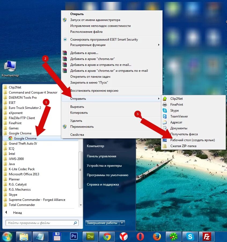227x242 pixels.
Task: Select Копировать menu entry
Action: click(x=79, y=113)
